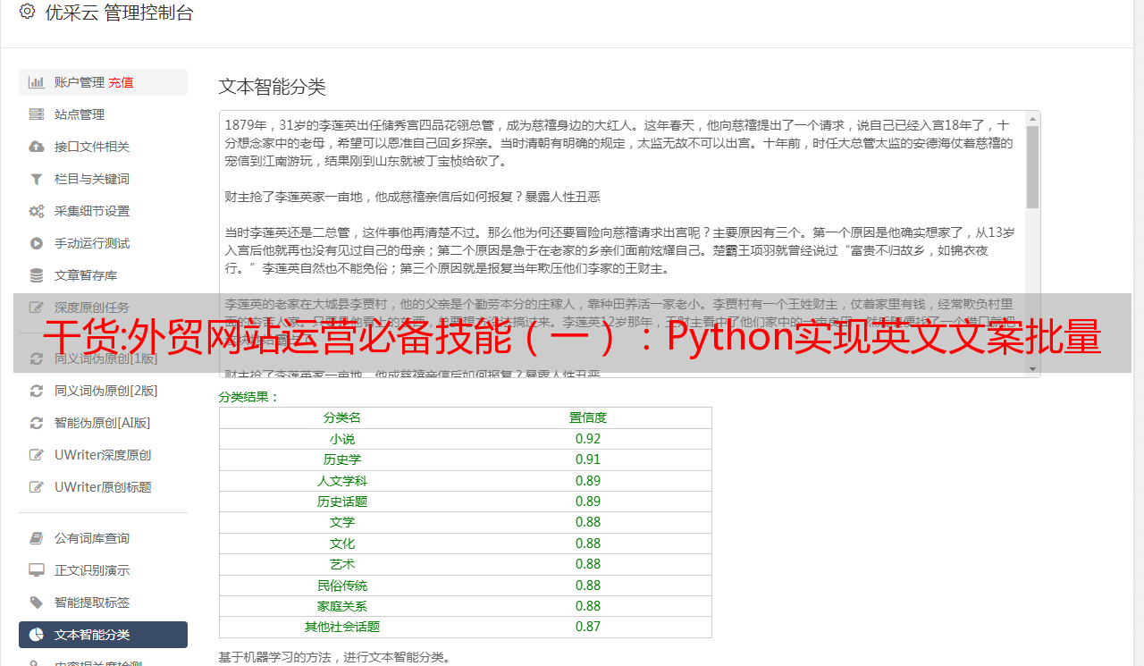Click the monitor icon for 正文识别演示
This screenshot has height=666, width=1144.
[37, 570]
